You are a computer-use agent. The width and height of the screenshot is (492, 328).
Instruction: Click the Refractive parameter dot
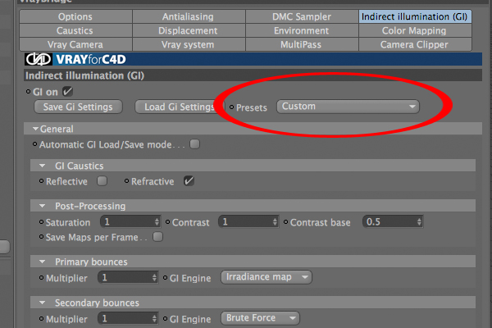(127, 180)
